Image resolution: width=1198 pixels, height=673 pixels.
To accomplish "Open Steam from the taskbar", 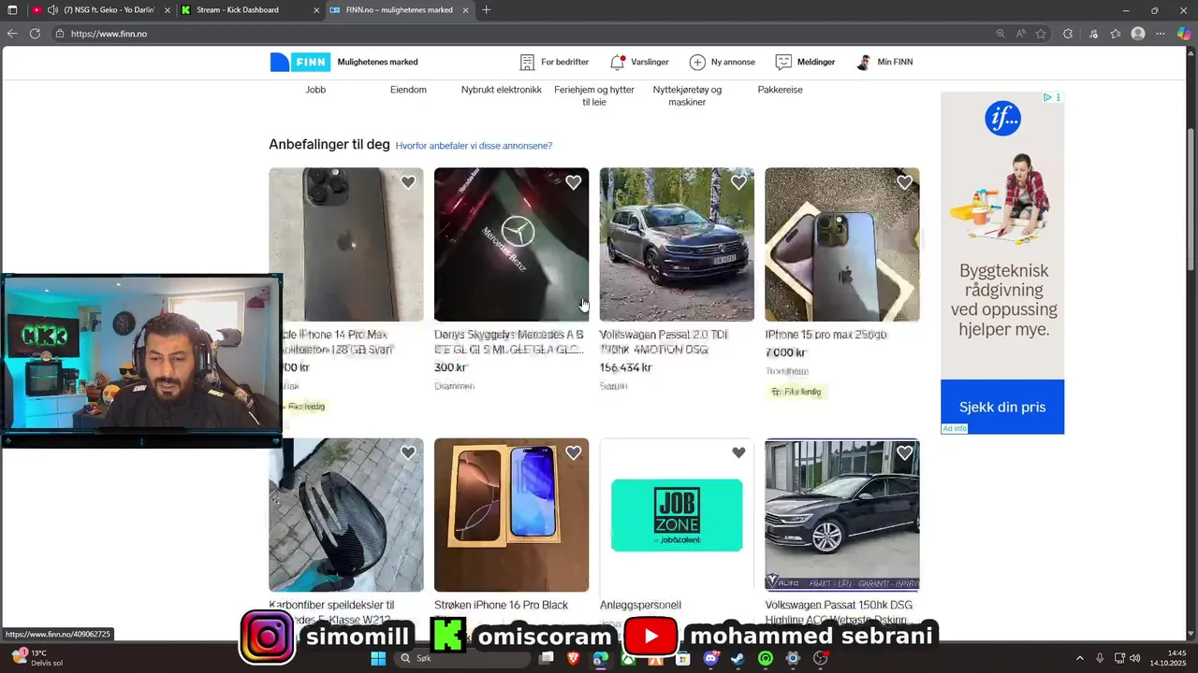I will (x=738, y=658).
